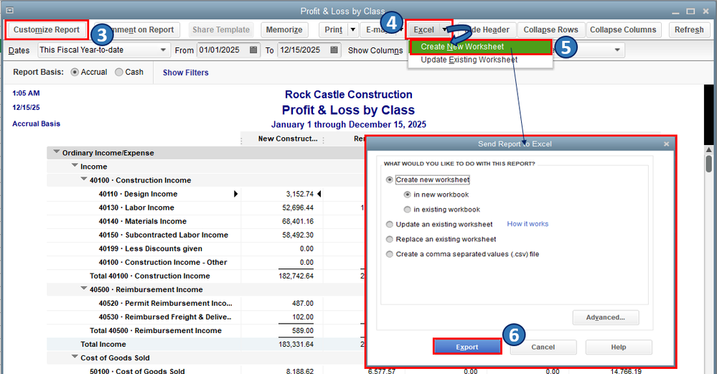Click the 40199 Less Discounts given row
The image size is (717, 374).
(x=151, y=248)
